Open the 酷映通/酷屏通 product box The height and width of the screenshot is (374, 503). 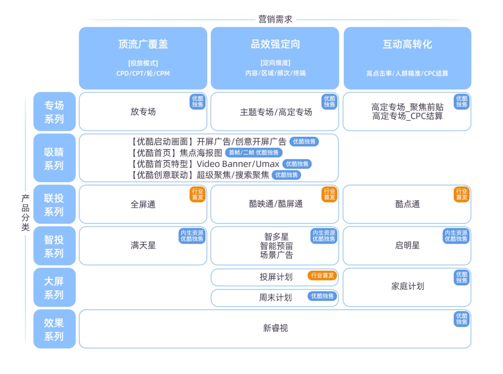(275, 204)
